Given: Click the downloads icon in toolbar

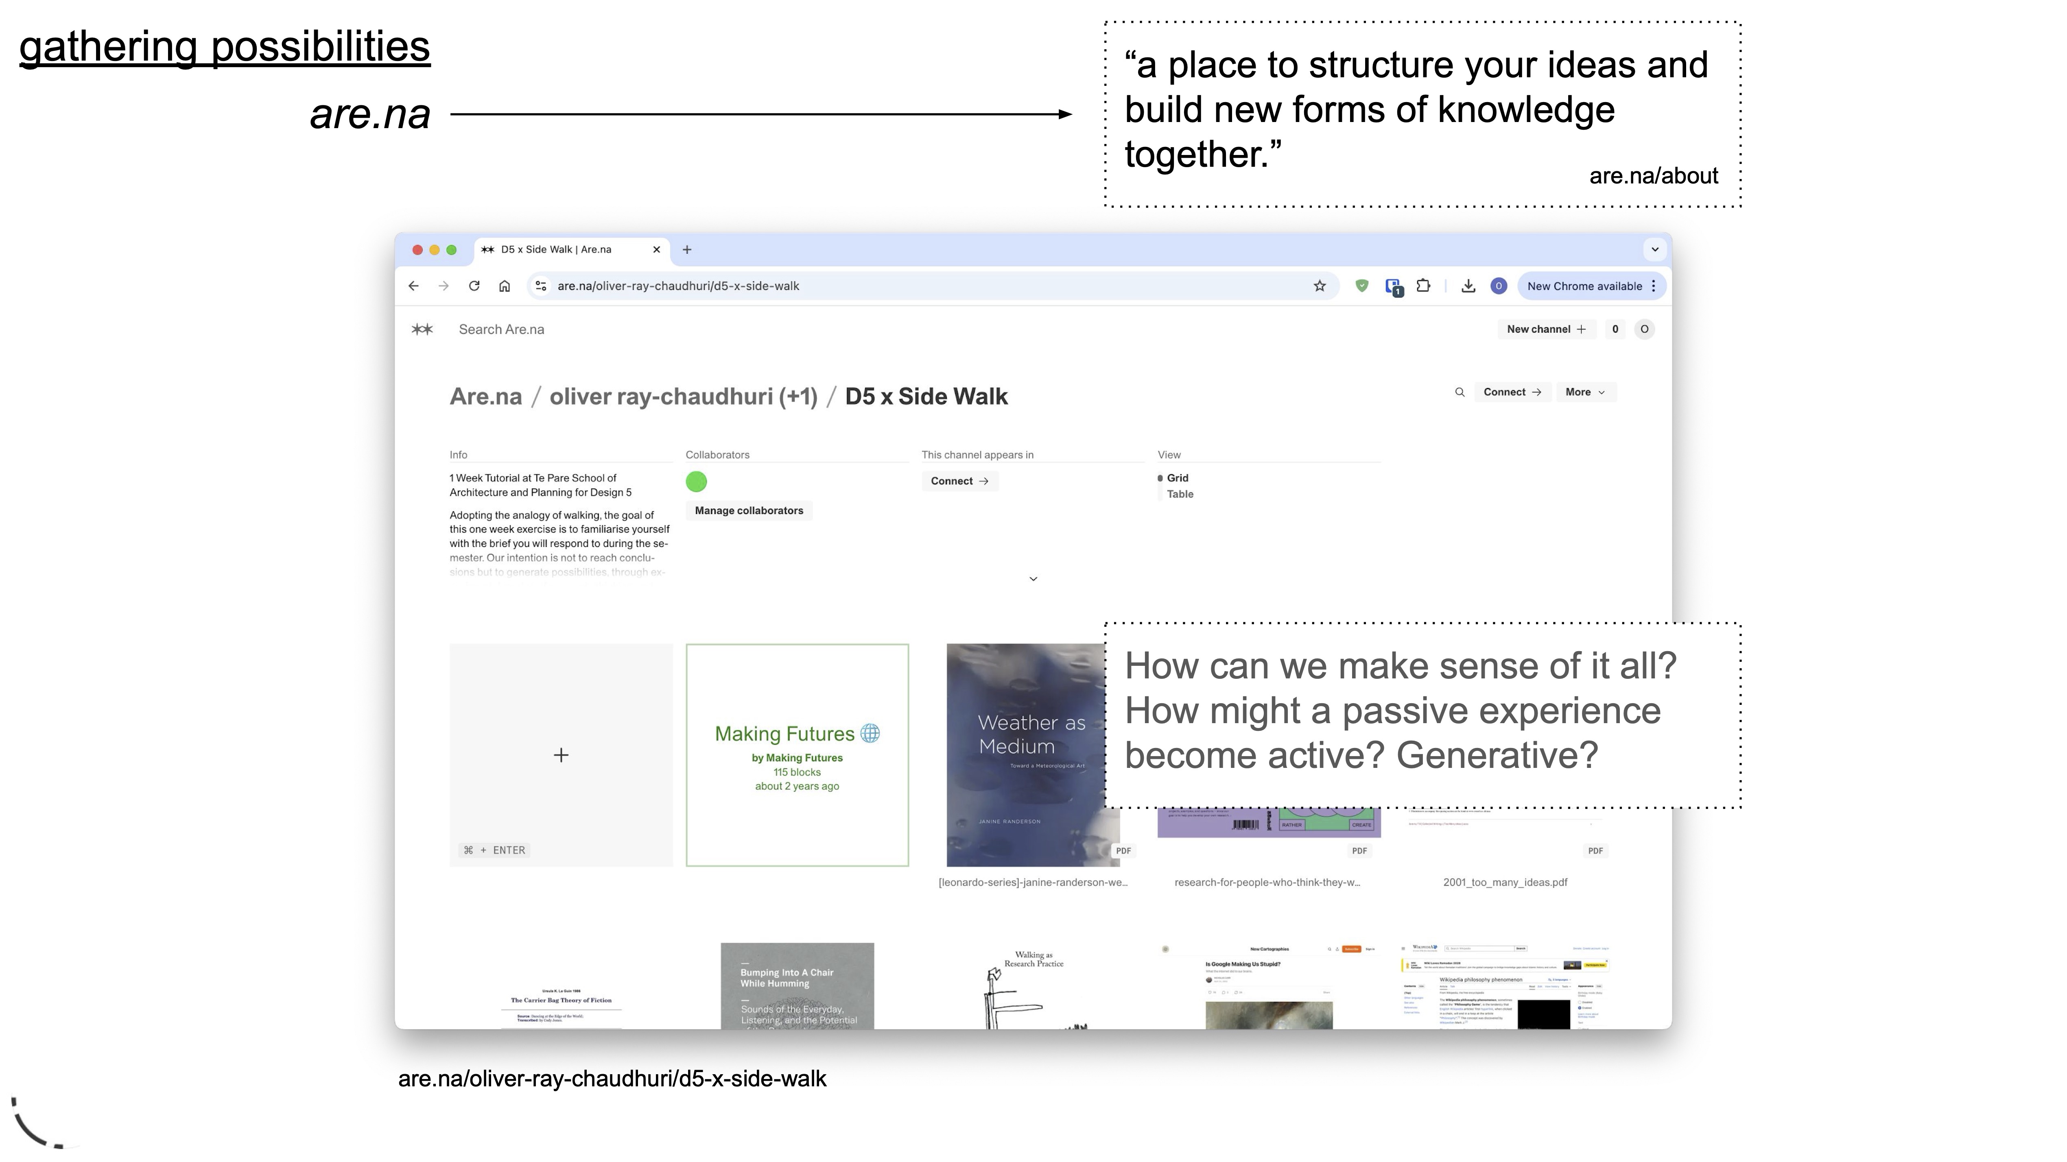Looking at the screenshot, I should (1468, 286).
